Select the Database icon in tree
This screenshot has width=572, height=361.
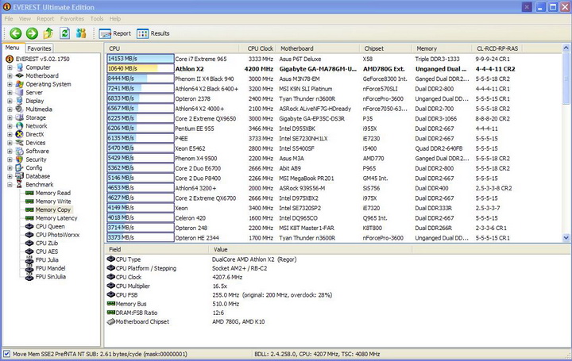pos(19,176)
